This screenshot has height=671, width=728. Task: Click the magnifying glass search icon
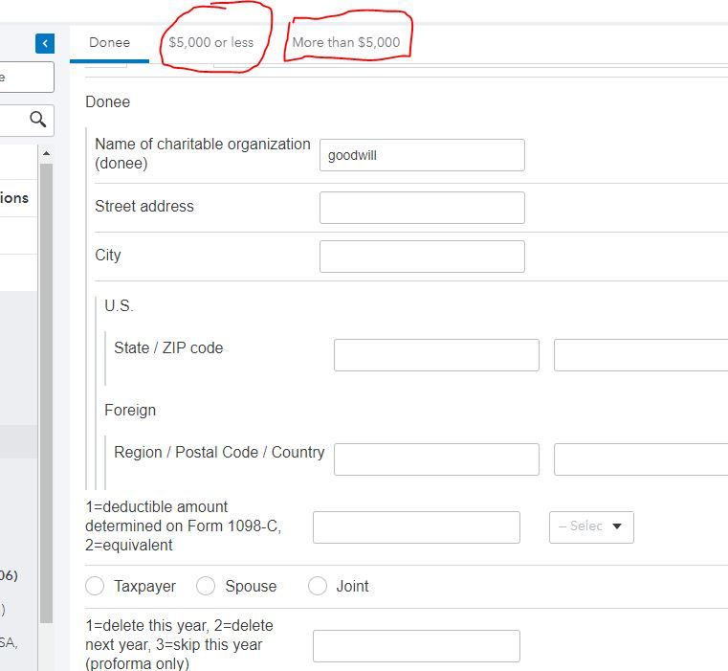(38, 120)
